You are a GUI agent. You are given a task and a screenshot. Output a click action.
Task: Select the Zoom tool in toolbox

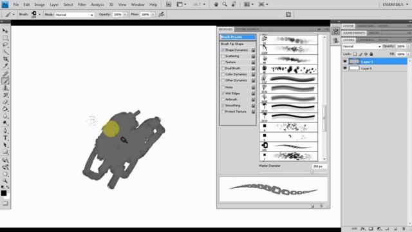tap(5, 181)
